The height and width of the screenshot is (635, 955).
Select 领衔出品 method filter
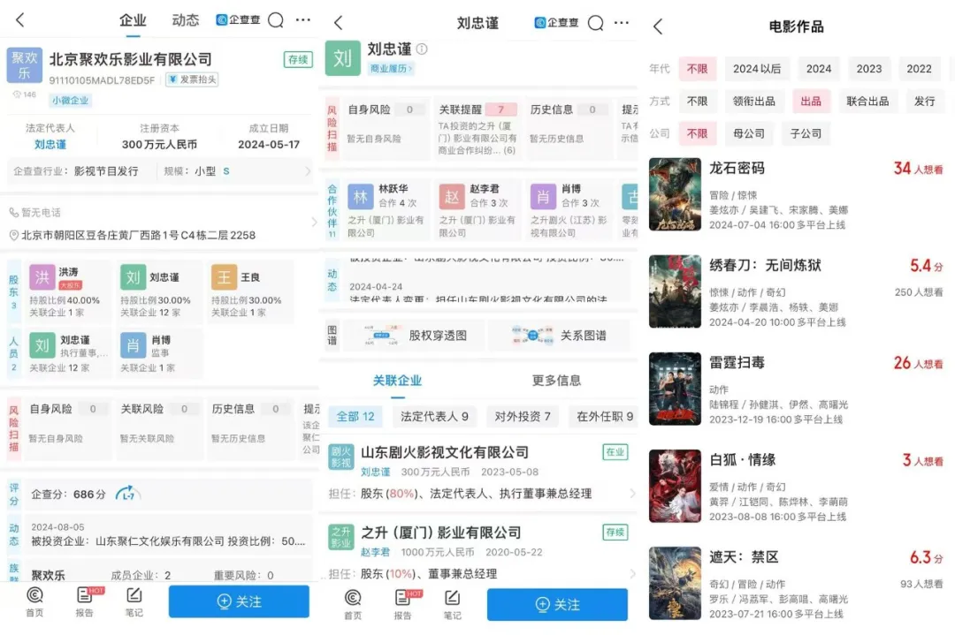[754, 101]
